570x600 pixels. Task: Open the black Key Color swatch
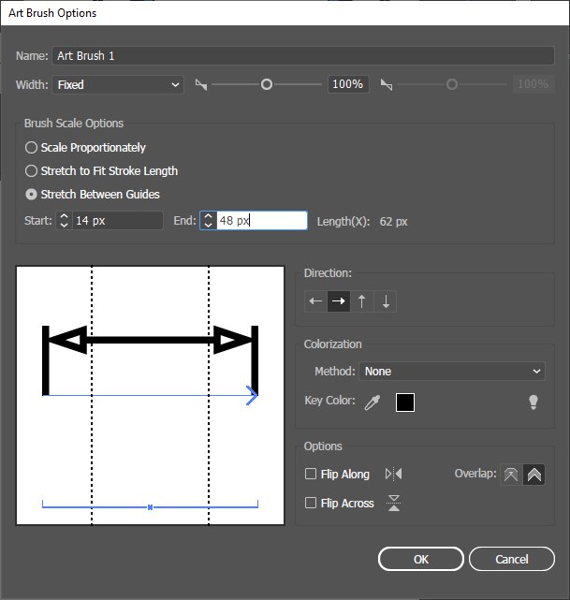(x=405, y=402)
